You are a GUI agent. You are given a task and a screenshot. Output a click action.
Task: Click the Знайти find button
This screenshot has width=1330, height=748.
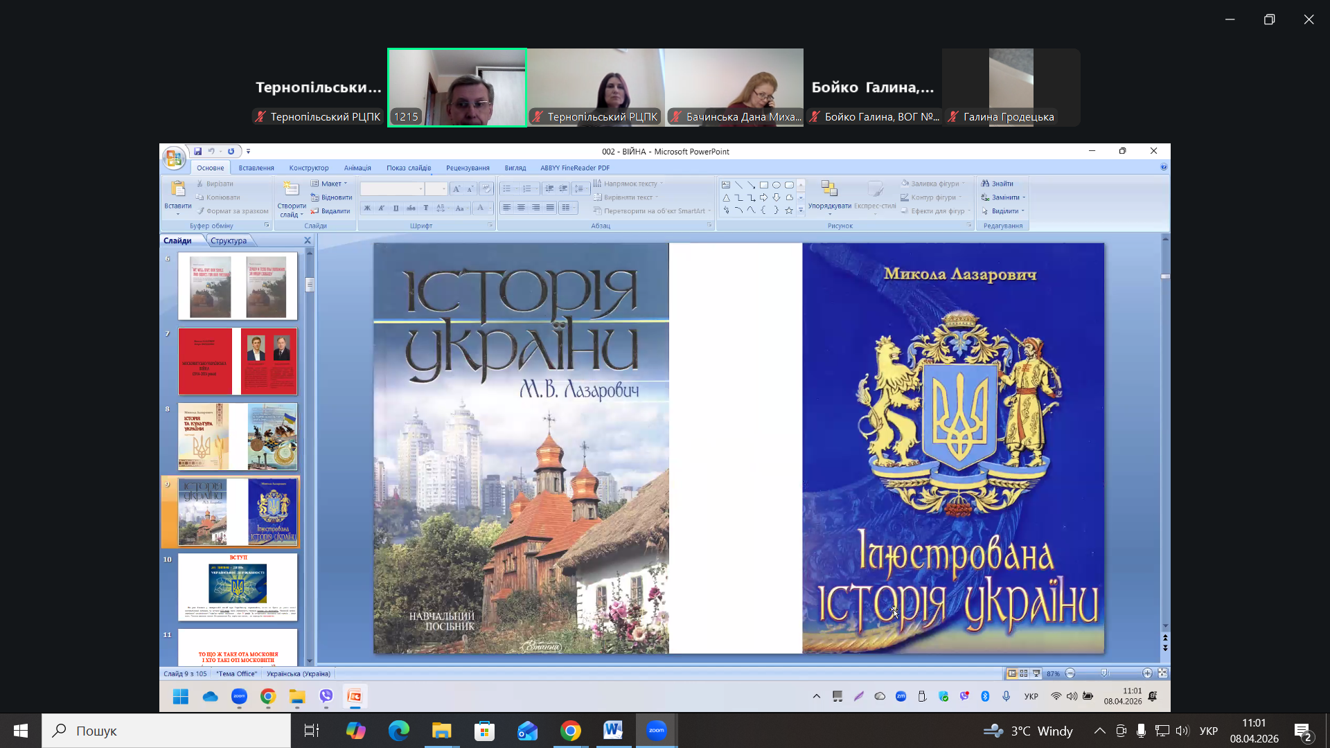[x=997, y=184]
